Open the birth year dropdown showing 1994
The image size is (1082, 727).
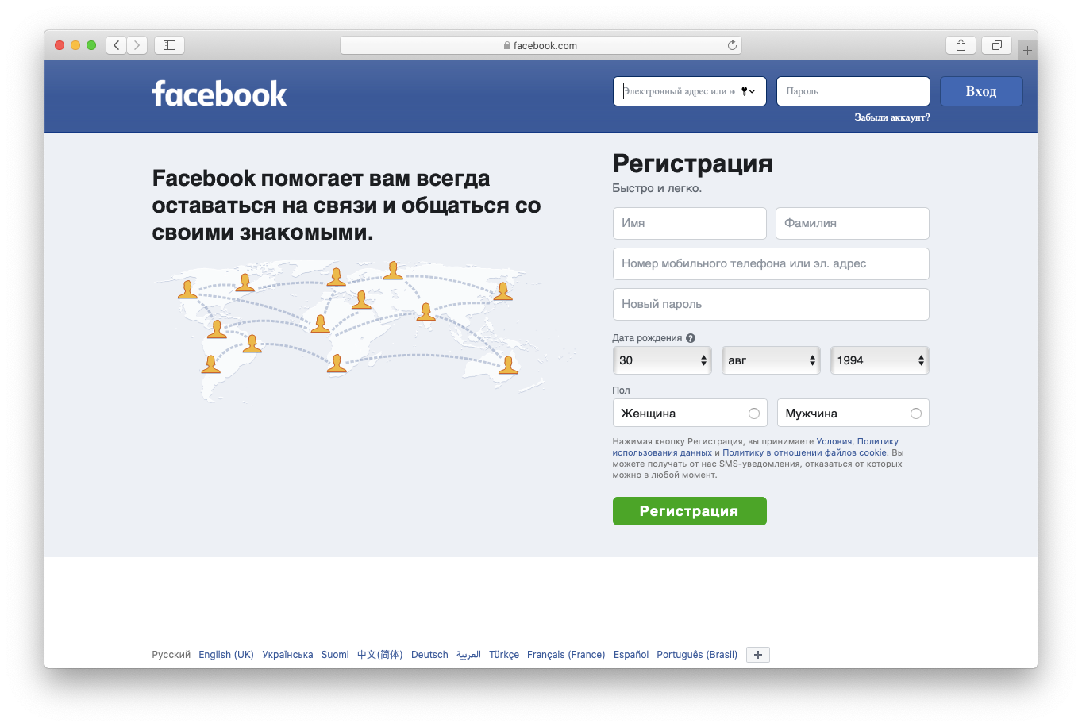click(879, 360)
